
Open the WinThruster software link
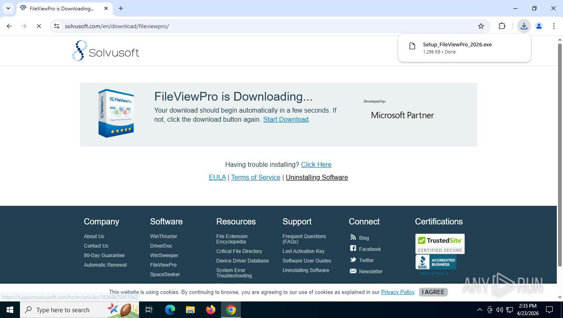[164, 236]
